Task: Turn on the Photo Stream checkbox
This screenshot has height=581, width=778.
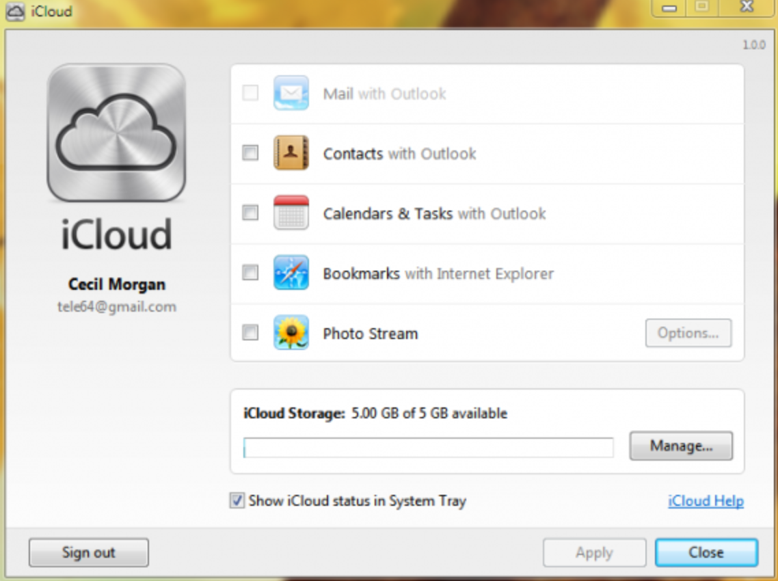Action: click(x=250, y=332)
